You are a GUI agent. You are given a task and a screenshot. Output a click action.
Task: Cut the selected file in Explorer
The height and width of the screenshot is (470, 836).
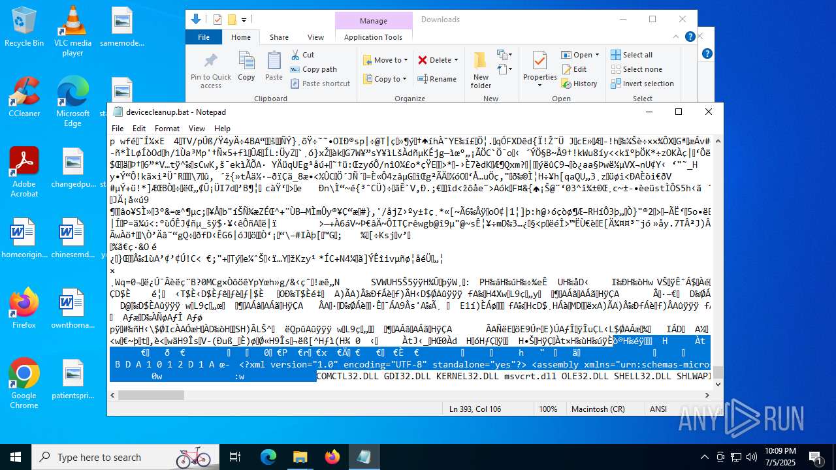tap(302, 55)
